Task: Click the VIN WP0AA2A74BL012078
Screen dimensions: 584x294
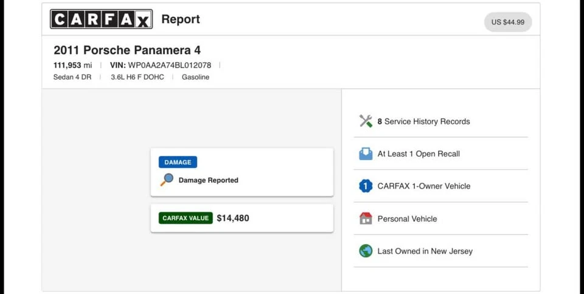Action: [x=161, y=65]
